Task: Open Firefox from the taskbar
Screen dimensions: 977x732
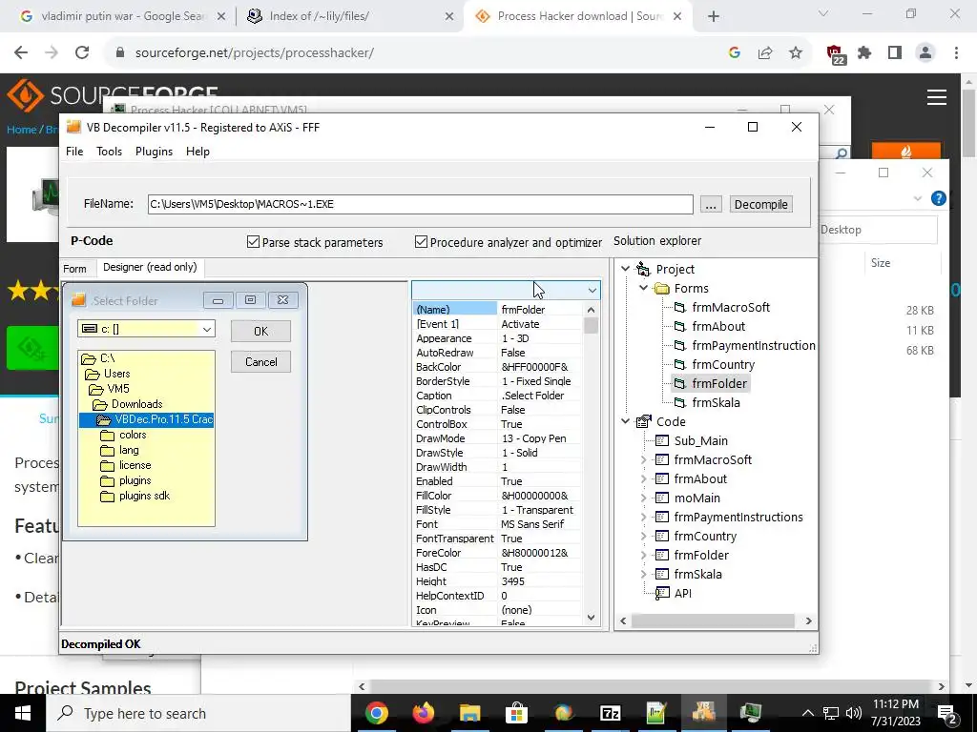Action: click(424, 713)
